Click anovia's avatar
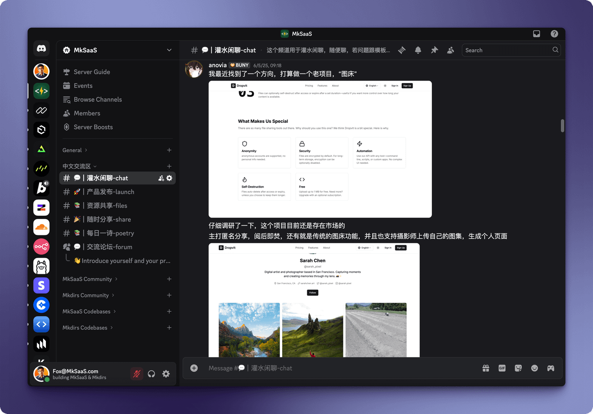 point(194,70)
